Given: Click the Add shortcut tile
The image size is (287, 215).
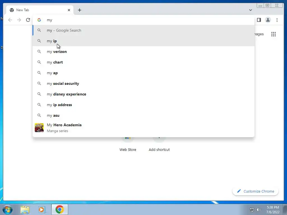Looking at the screenshot, I should pyautogui.click(x=159, y=144).
